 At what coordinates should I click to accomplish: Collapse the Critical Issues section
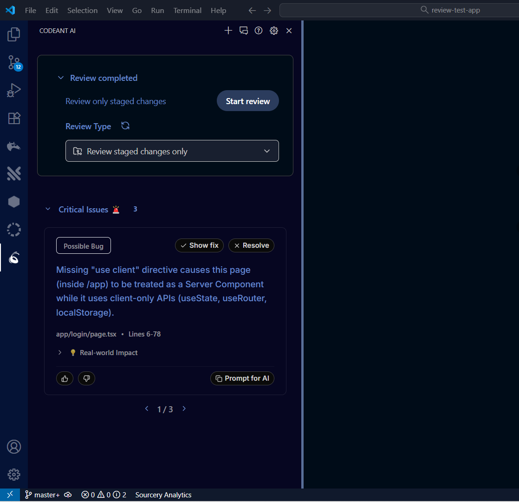coord(48,210)
